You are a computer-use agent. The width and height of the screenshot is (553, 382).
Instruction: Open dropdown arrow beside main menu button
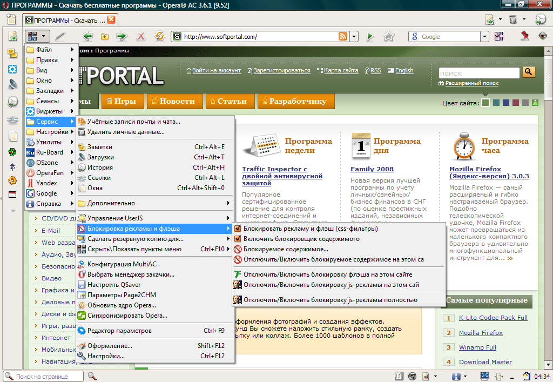(43, 36)
